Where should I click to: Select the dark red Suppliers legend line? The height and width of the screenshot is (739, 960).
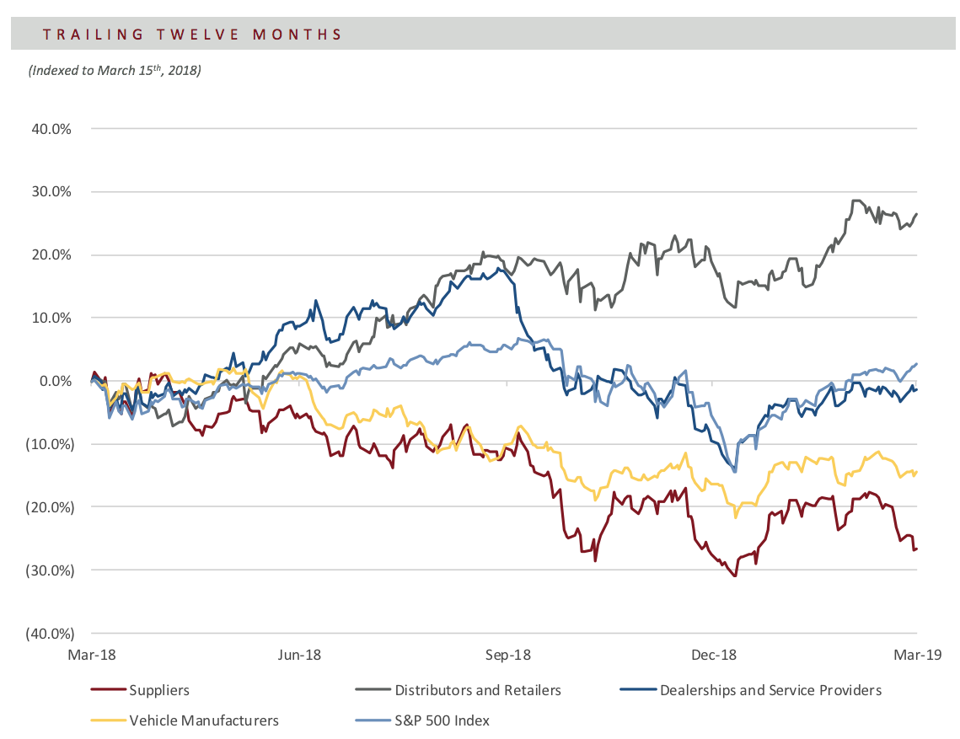(x=109, y=690)
